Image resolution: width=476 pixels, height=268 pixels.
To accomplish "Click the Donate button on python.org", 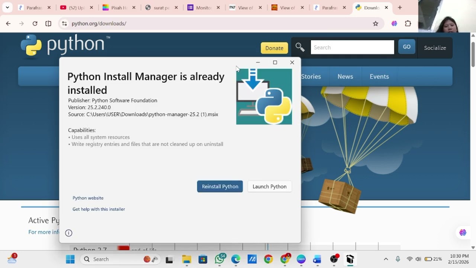I will click(274, 48).
